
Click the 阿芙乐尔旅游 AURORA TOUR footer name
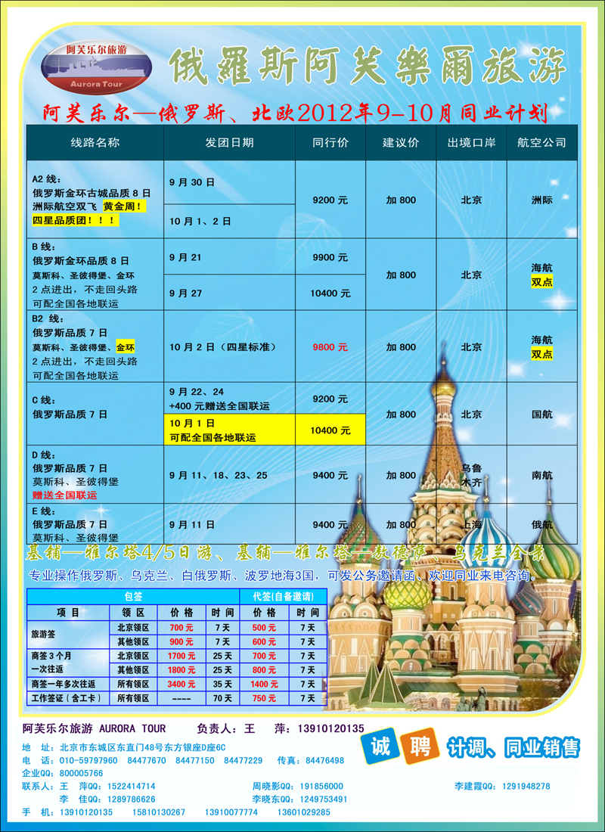coord(94,728)
